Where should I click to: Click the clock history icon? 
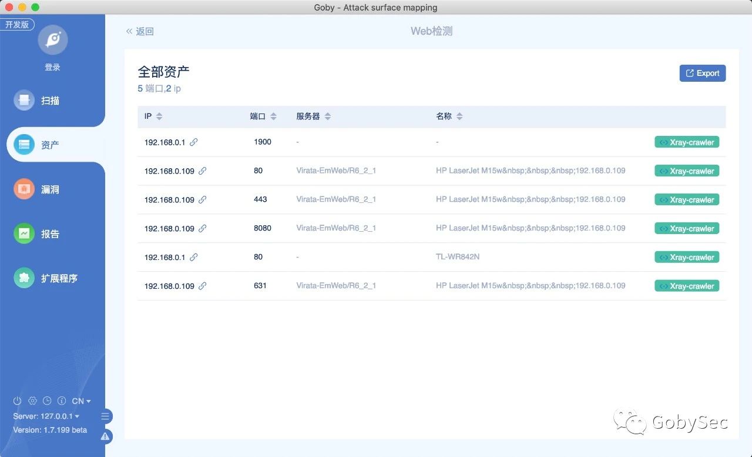click(47, 401)
